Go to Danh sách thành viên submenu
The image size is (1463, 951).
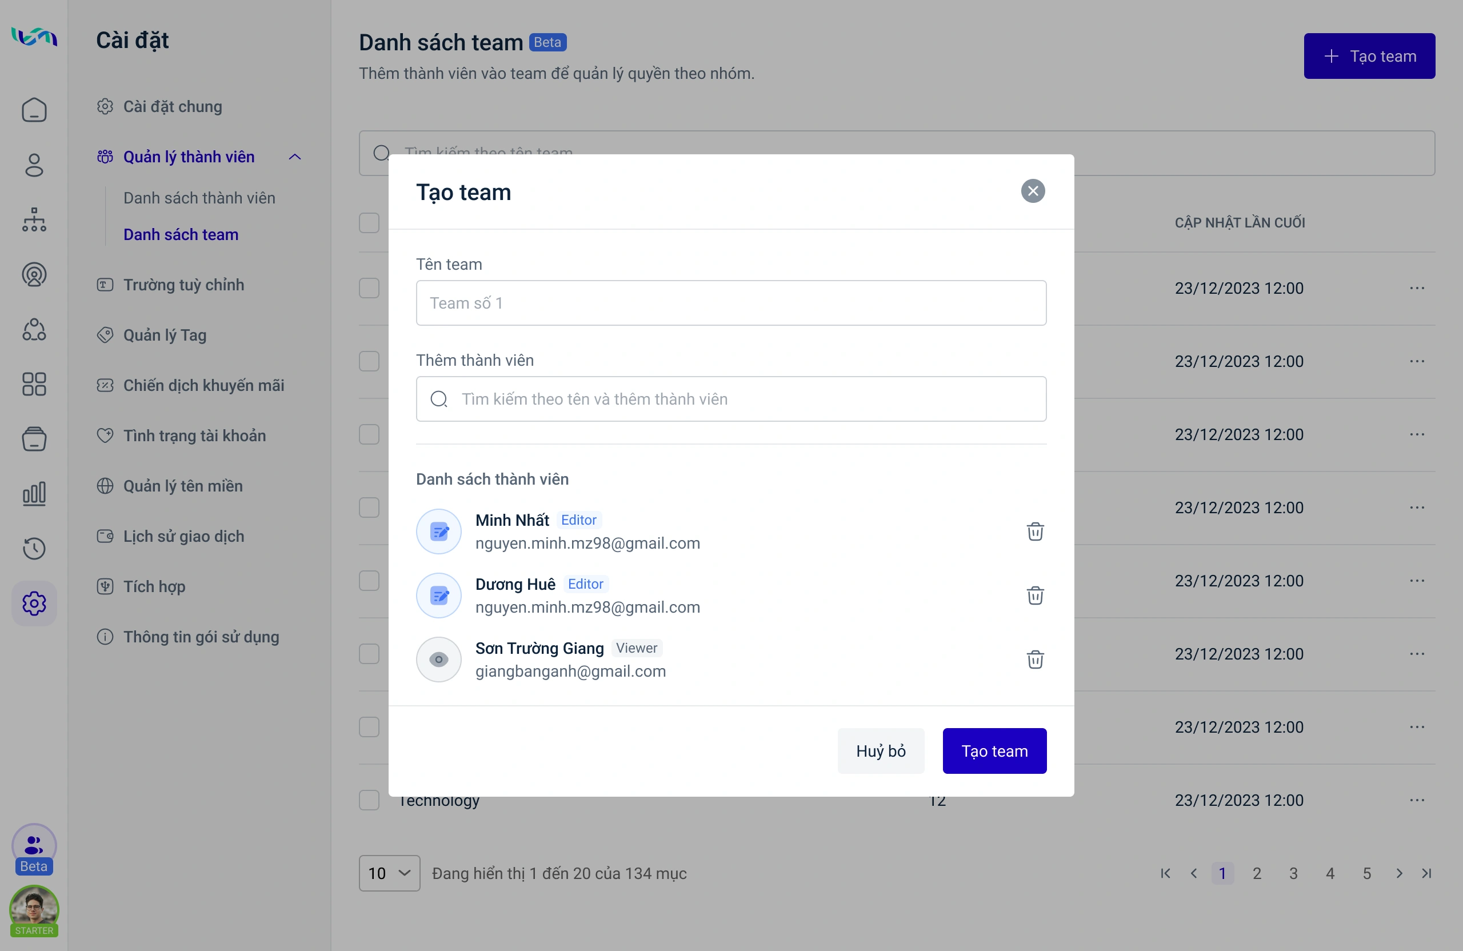(x=199, y=198)
